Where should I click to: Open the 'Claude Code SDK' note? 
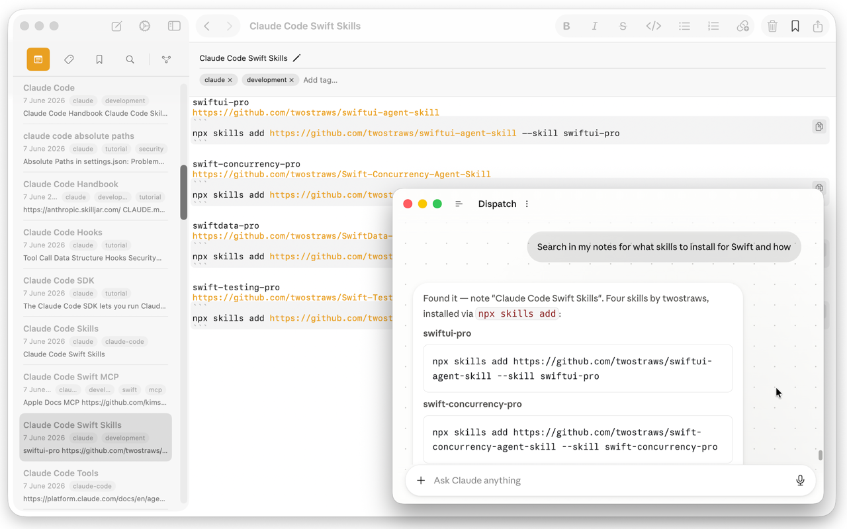96,293
